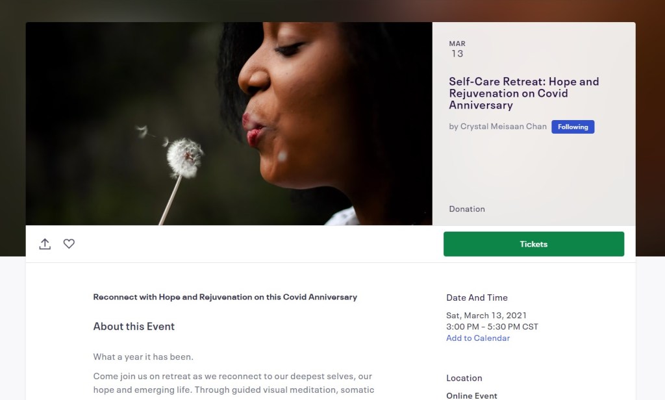The image size is (665, 400).
Task: Like the event with the heart icon
Action: (69, 244)
